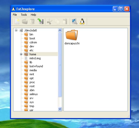The width and height of the screenshot is (139, 128).
Task: Open the monitor with wrench settings icon
Action: (x=74, y=21)
